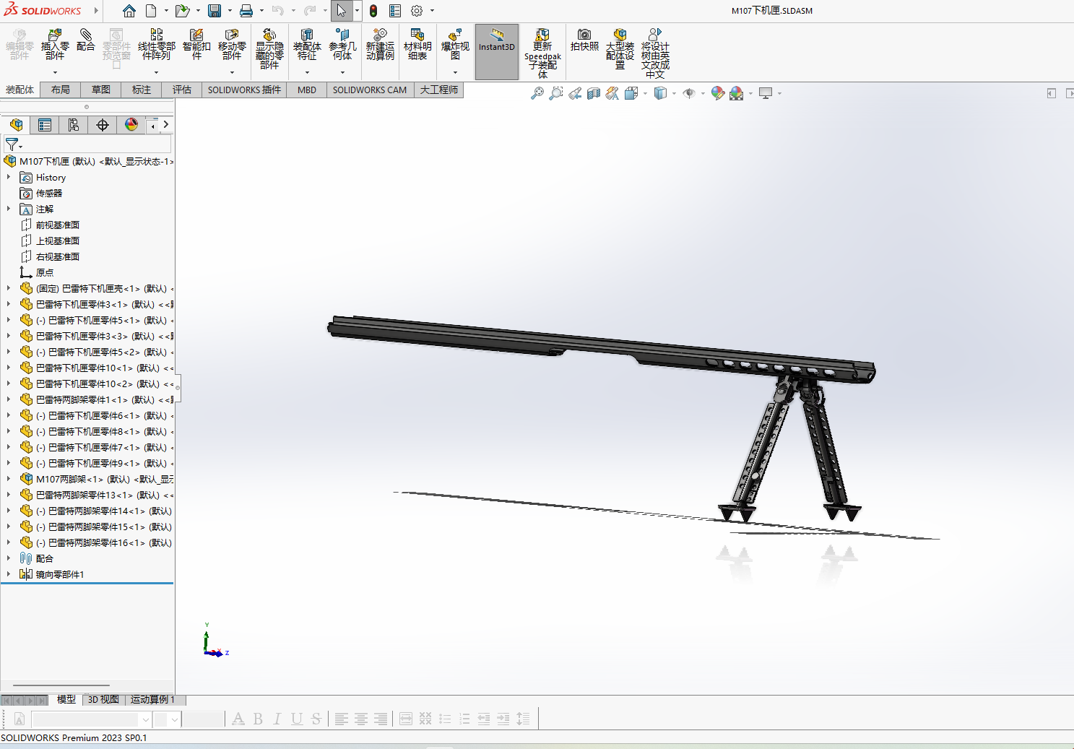Viewport: 1074px width, 749px height.
Task: Open 装配体特征 (Assembly Features) tool
Action: click(x=307, y=45)
